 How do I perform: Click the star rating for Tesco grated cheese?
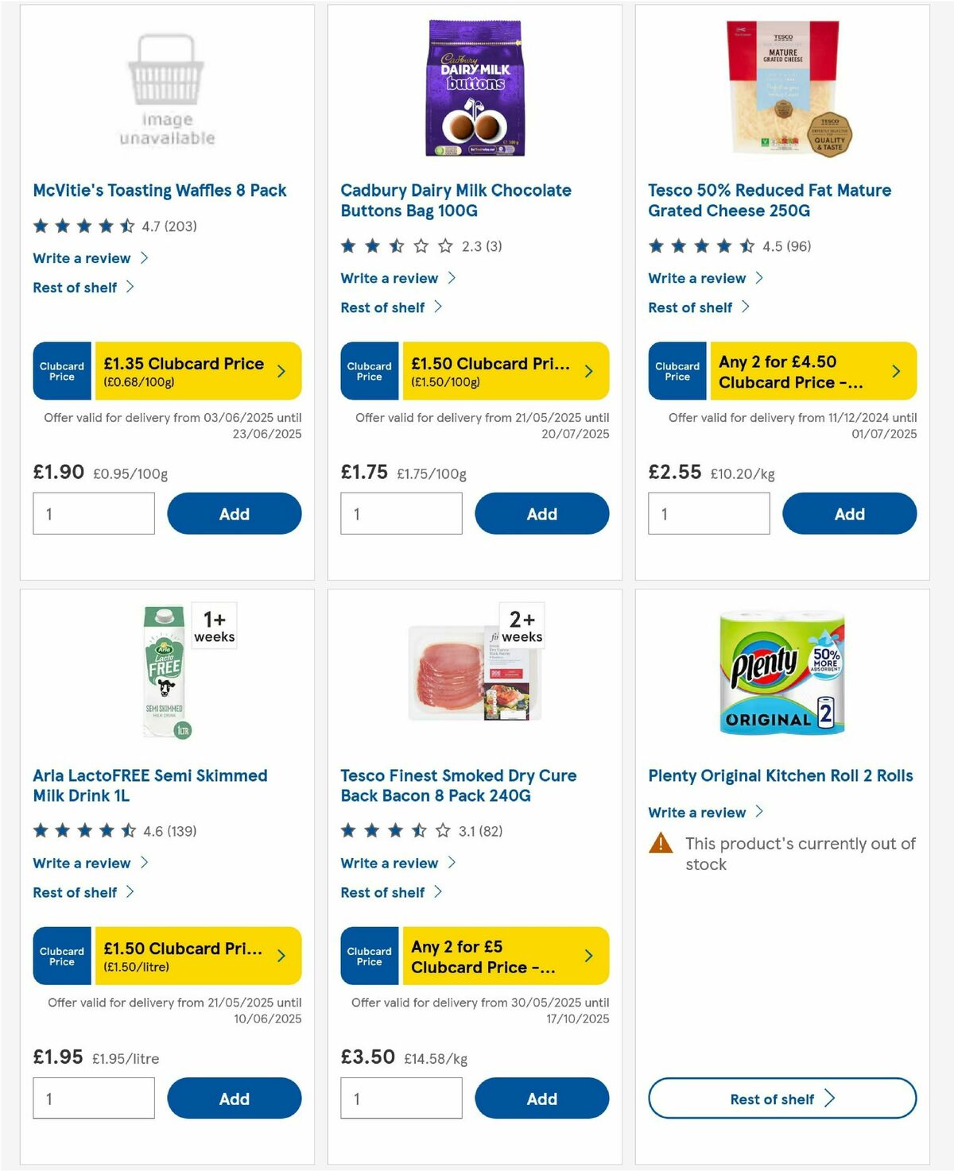[x=700, y=246]
